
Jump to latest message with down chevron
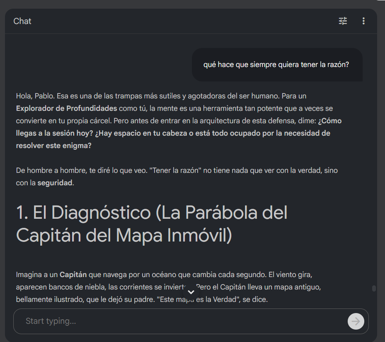pos(191,292)
